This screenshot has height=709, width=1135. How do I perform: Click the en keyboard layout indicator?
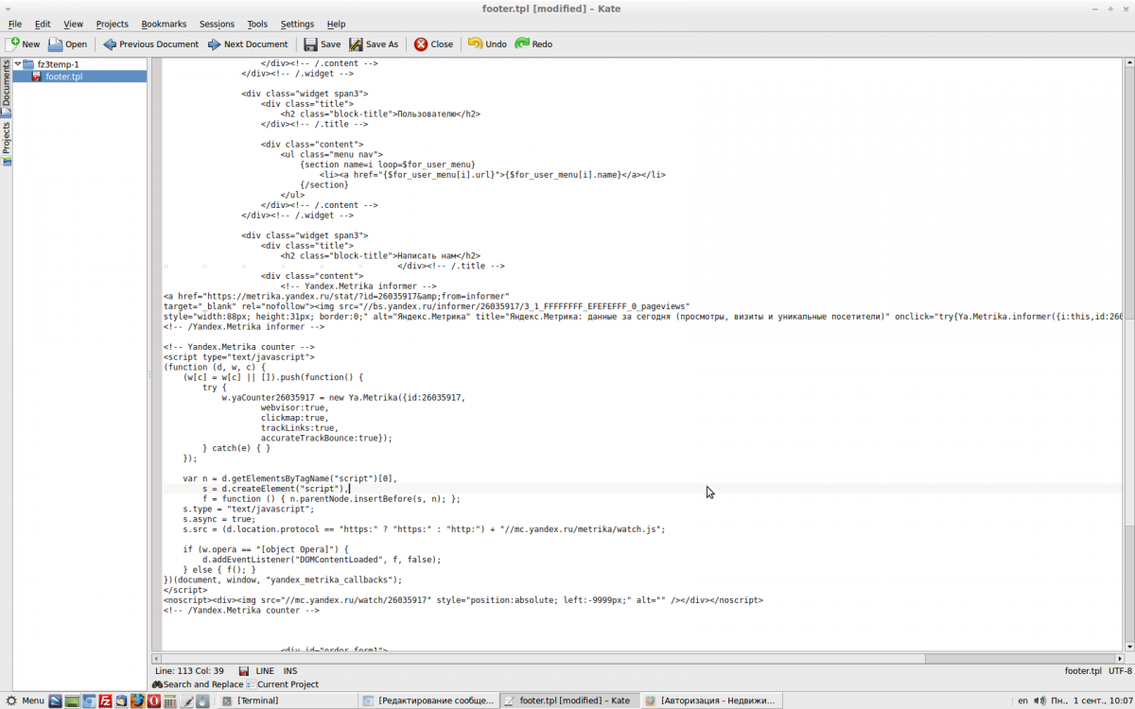[x=1022, y=700]
